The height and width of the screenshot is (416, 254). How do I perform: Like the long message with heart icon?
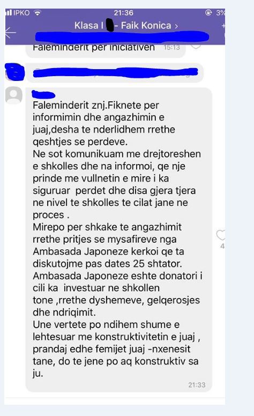221,235
